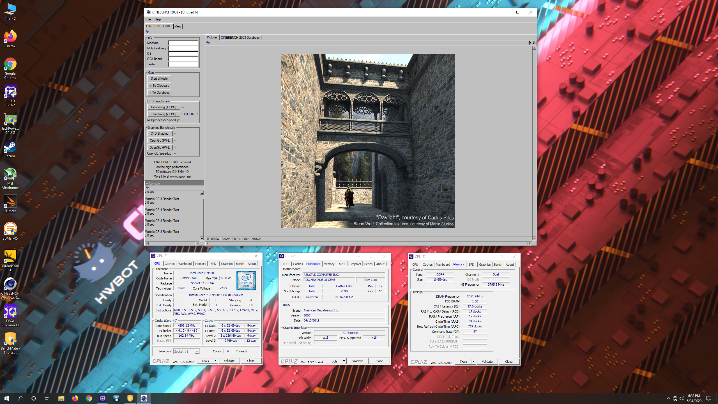Click the pin icon in Pictures panel
The height and width of the screenshot is (404, 718).
coord(208,43)
